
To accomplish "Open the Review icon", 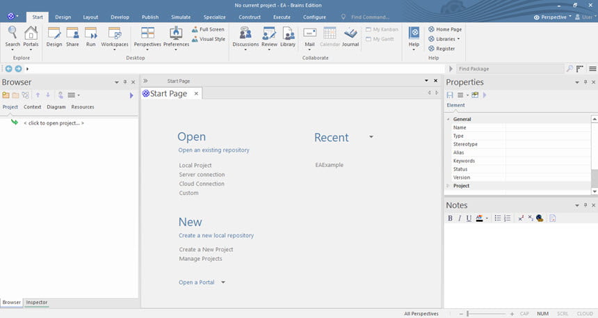I will point(269,37).
